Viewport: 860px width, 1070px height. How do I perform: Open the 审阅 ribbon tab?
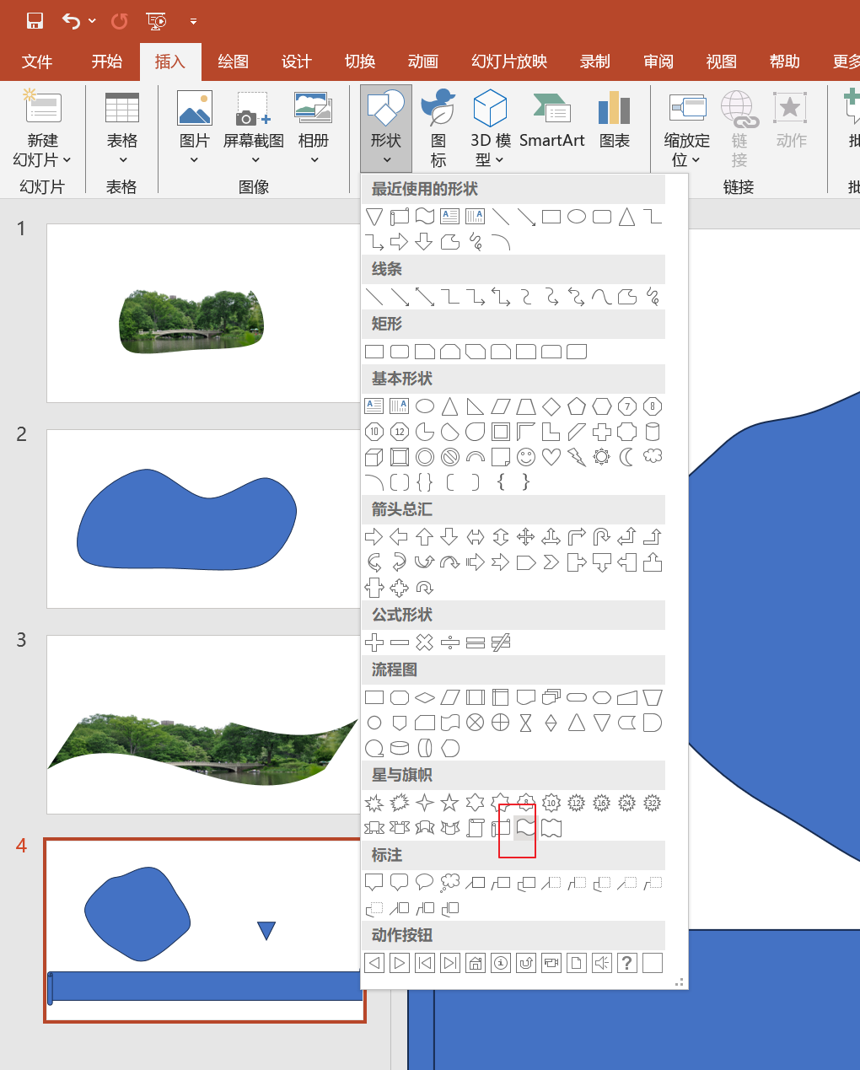click(658, 62)
